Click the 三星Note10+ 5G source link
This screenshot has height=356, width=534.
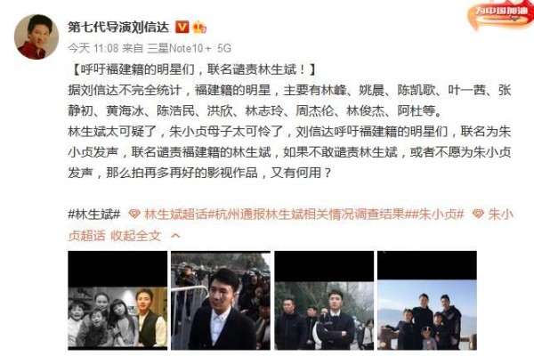pos(189,48)
